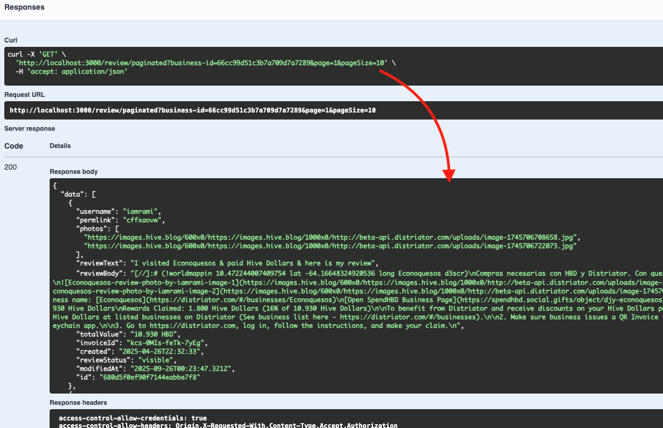Select the Request URL text box
The image size is (663, 428).
[192, 110]
